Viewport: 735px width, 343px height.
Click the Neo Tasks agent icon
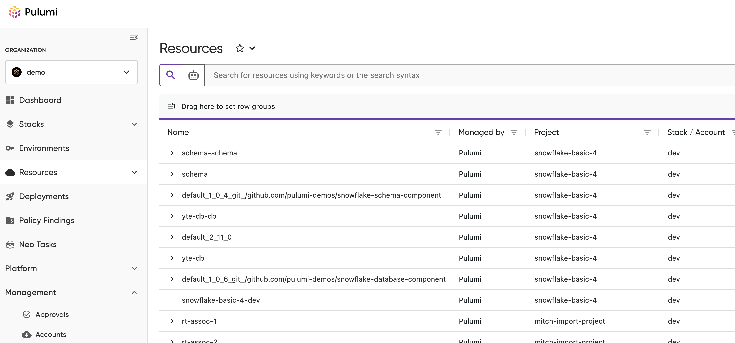tap(10, 244)
